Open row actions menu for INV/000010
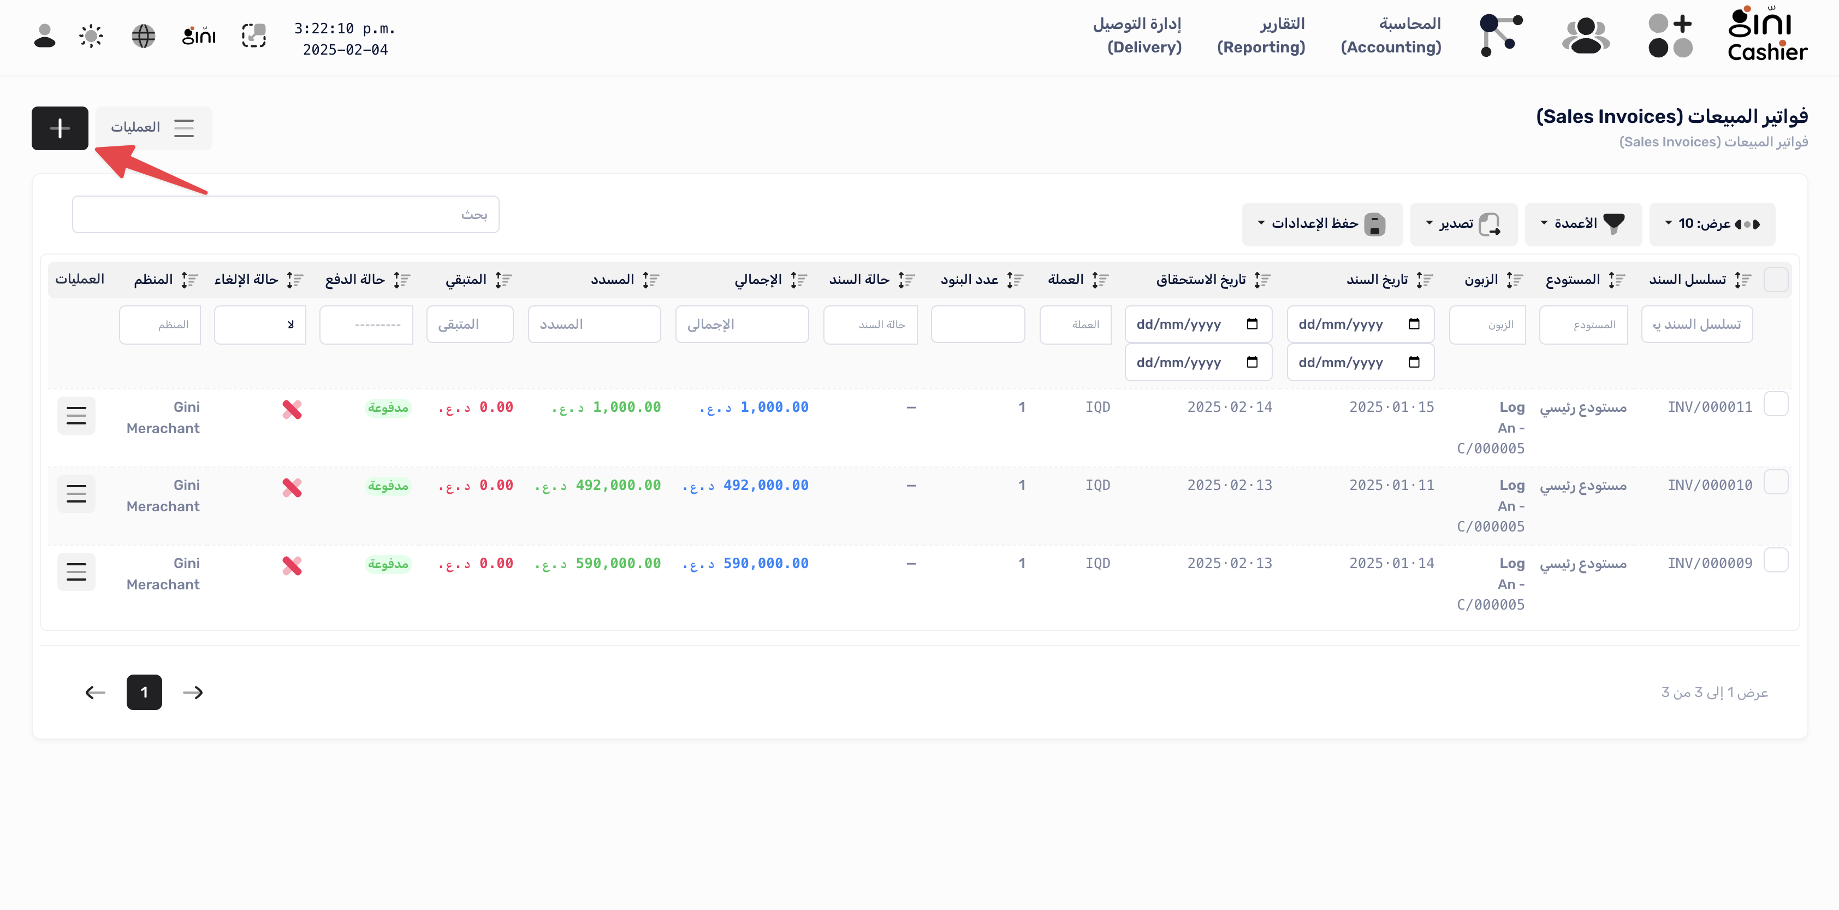This screenshot has height=910, width=1839. [x=76, y=494]
